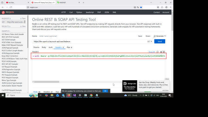Viewport: 208px width, 117px height.
Task: Click the Share button
Action: [148, 36]
